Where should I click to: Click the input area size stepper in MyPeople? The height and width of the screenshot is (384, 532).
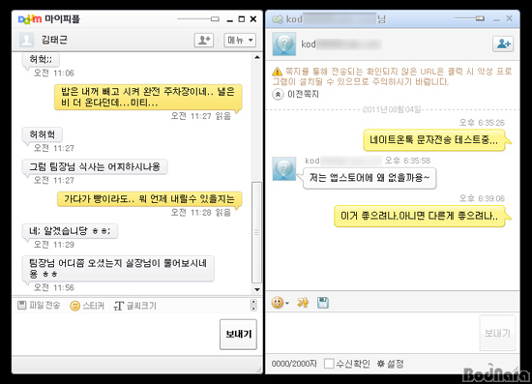coord(253,305)
